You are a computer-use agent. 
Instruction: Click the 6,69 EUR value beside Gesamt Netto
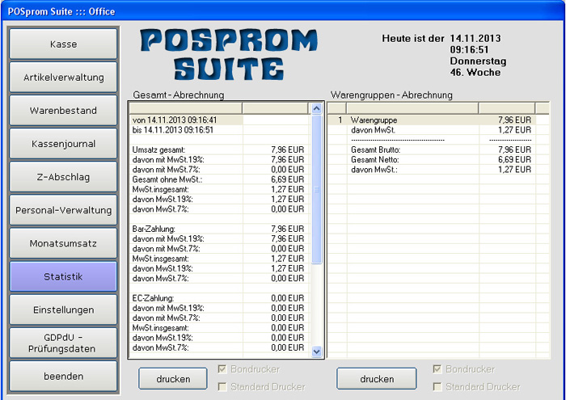(514, 159)
